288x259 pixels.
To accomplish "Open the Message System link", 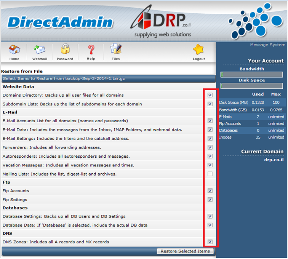I will pos(267,45).
